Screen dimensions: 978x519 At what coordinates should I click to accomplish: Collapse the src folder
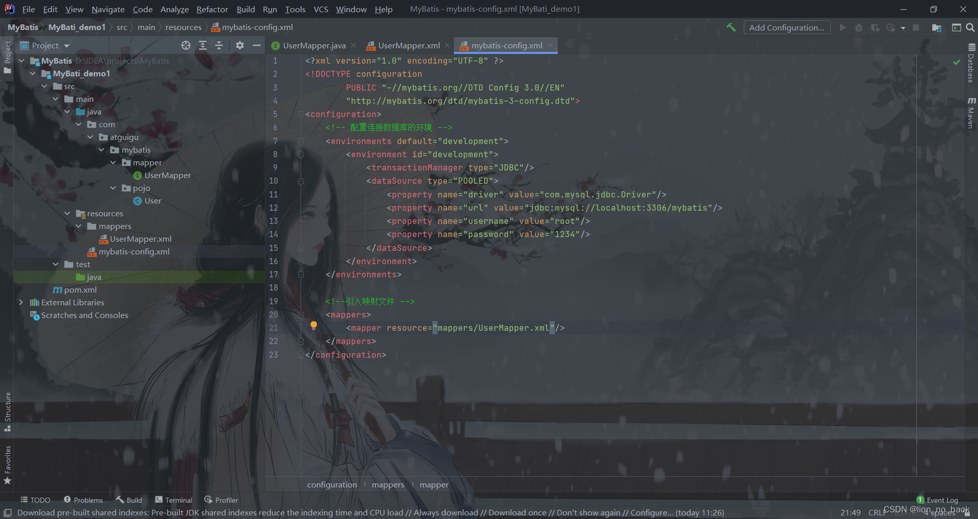(x=44, y=86)
